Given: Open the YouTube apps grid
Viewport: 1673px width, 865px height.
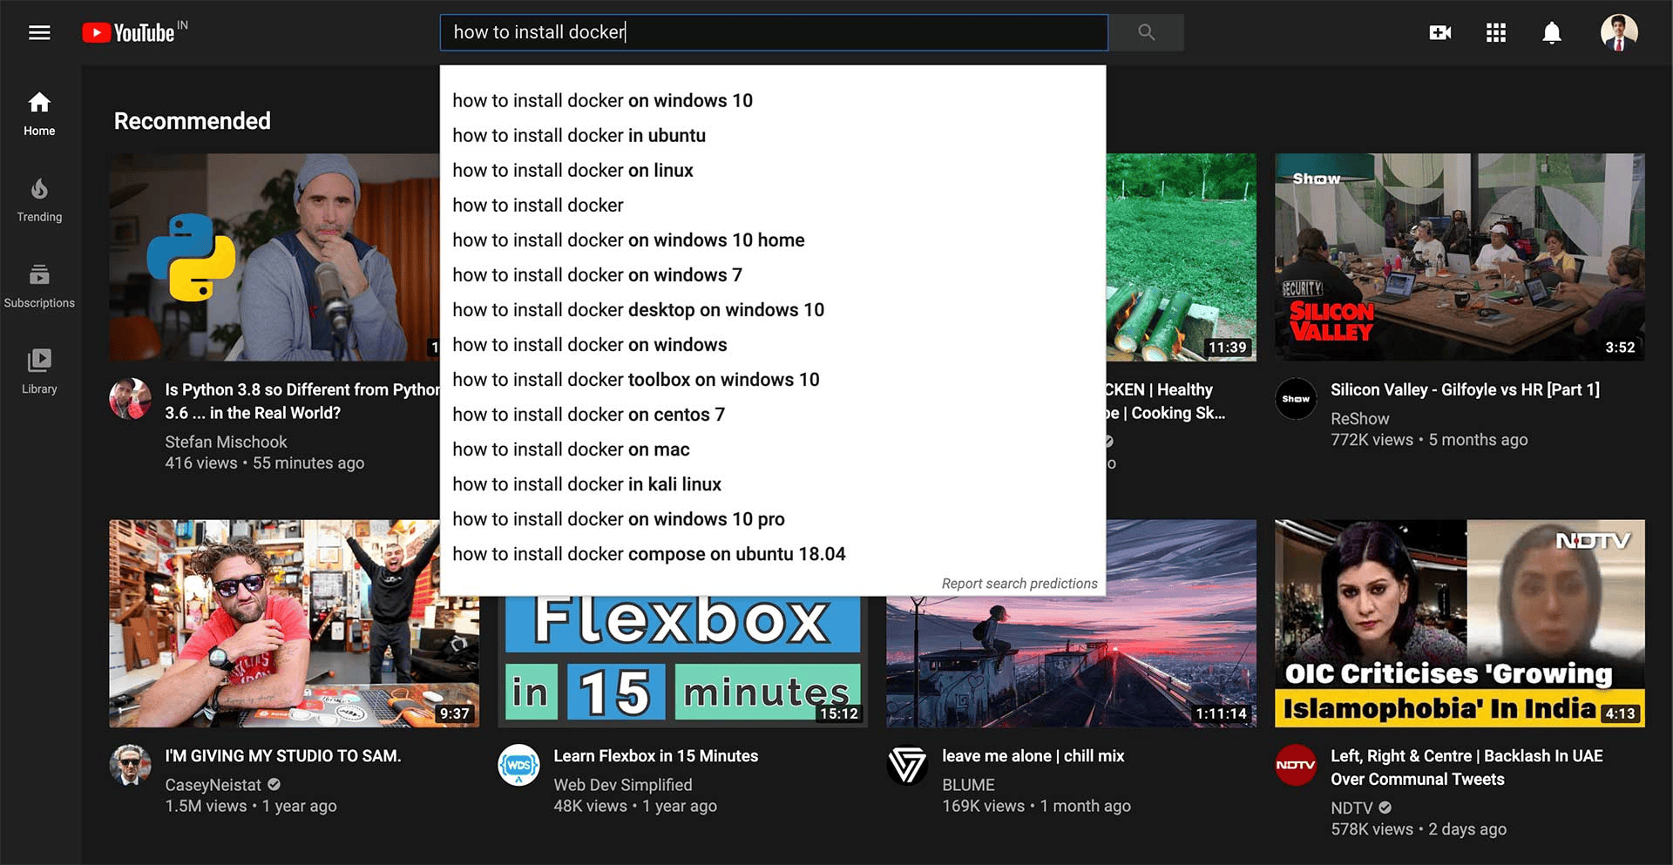Looking at the screenshot, I should [x=1496, y=33].
